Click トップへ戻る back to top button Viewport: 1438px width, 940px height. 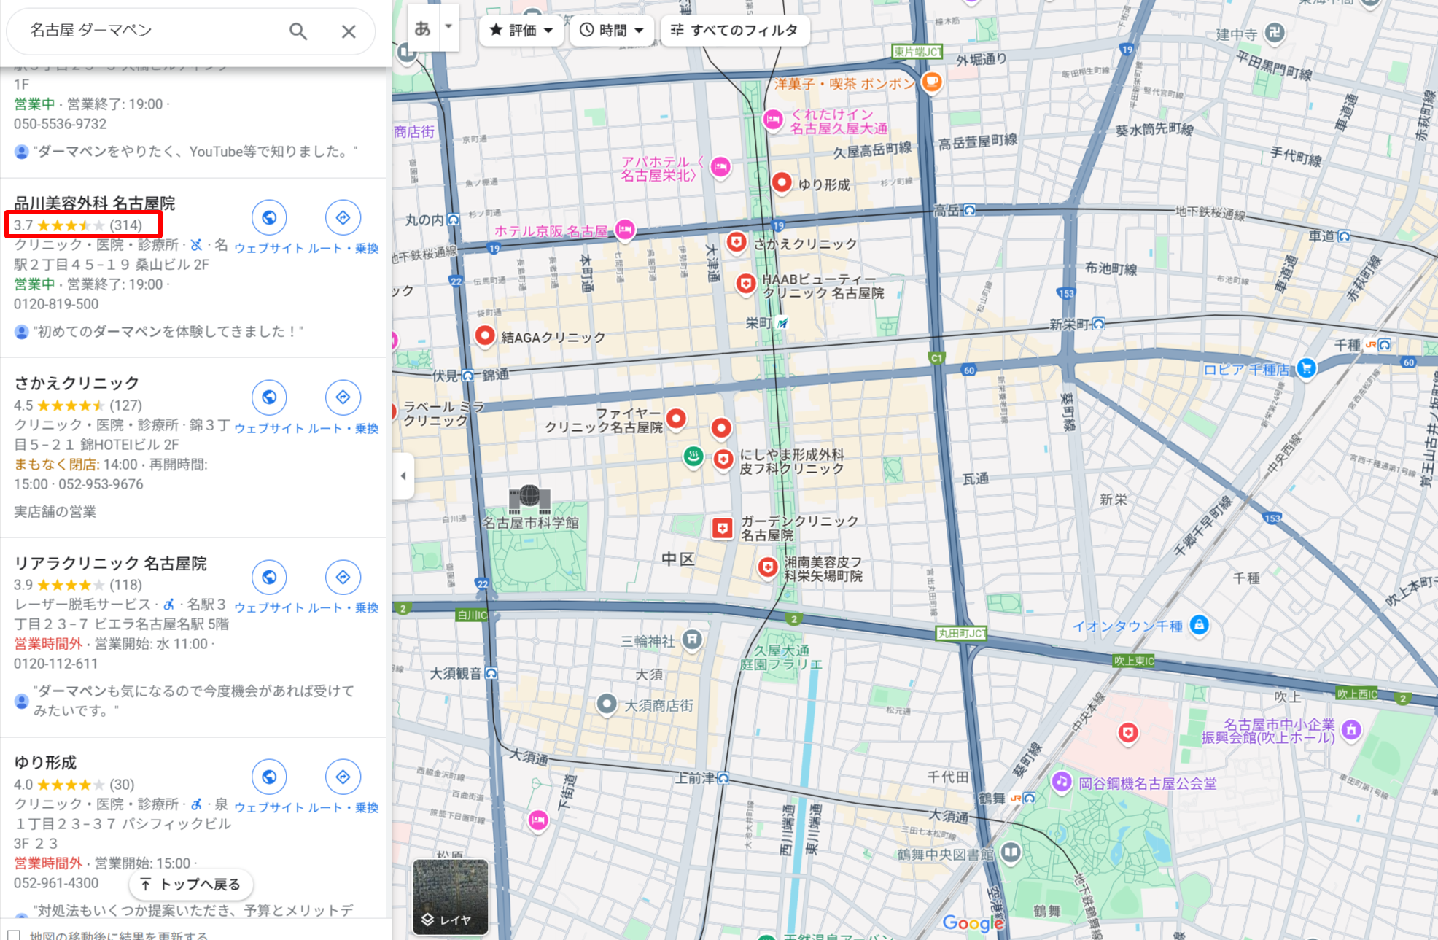(x=191, y=884)
